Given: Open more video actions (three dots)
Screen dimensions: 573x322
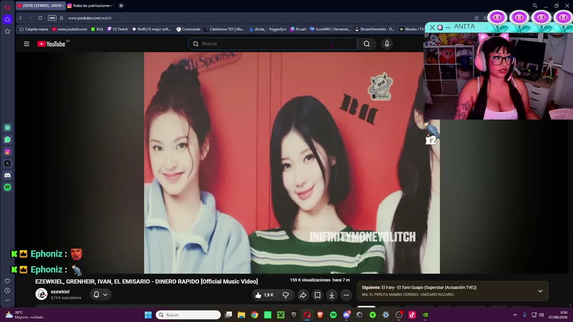Looking at the screenshot, I should [346, 295].
